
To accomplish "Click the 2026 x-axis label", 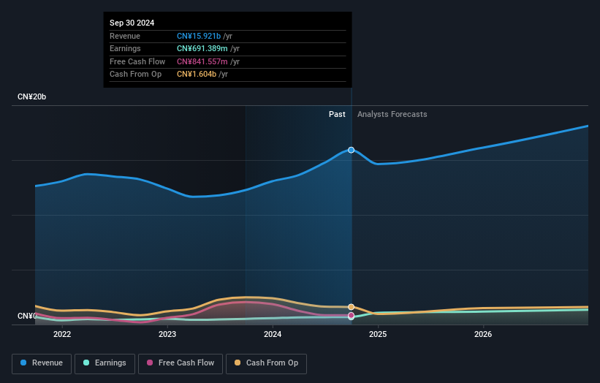I will click(x=483, y=335).
